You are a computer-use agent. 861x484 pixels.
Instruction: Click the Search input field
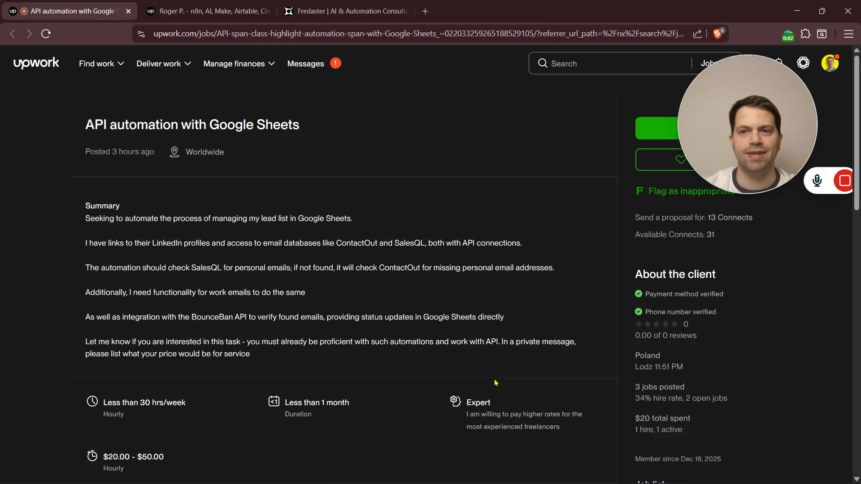619,63
